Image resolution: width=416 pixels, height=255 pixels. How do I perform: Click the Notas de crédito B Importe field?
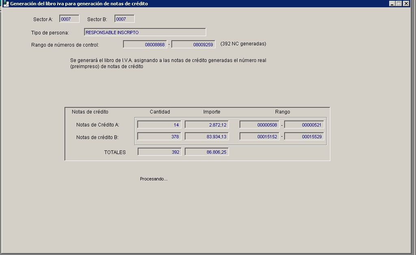(x=207, y=137)
